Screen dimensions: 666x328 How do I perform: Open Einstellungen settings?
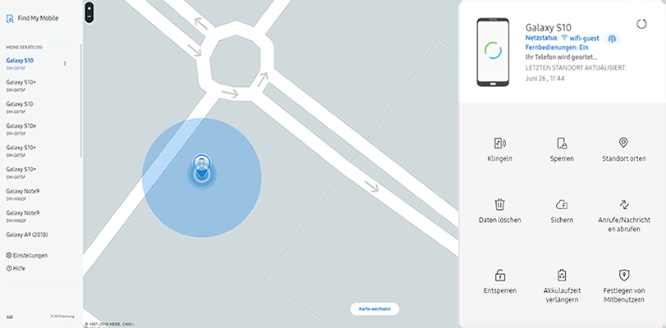click(27, 256)
